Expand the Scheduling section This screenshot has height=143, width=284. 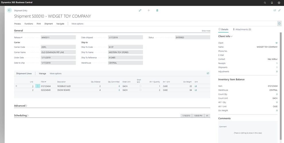click(21, 116)
